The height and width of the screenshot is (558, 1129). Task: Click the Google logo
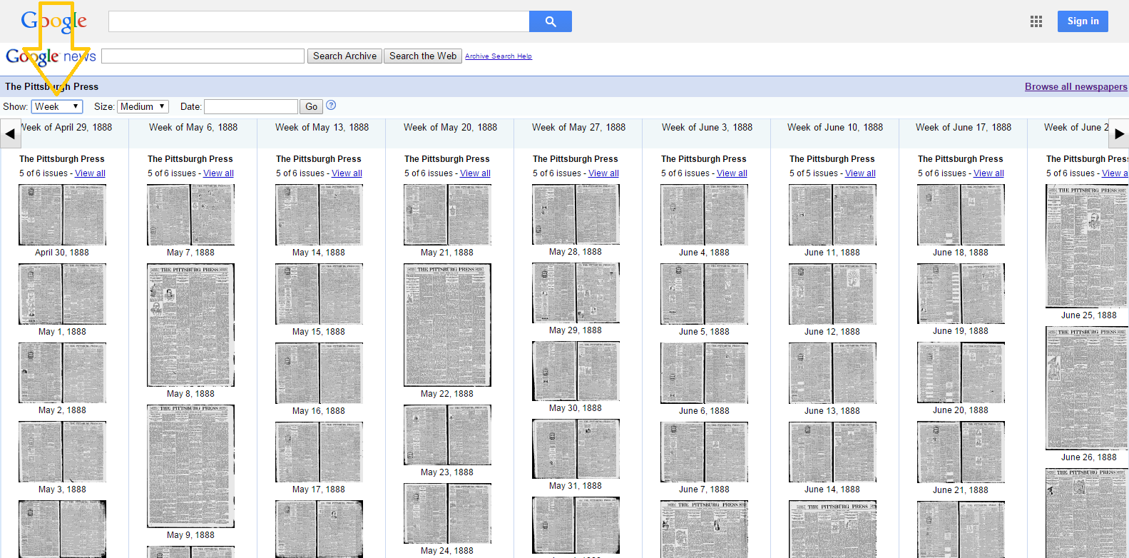[x=54, y=21]
